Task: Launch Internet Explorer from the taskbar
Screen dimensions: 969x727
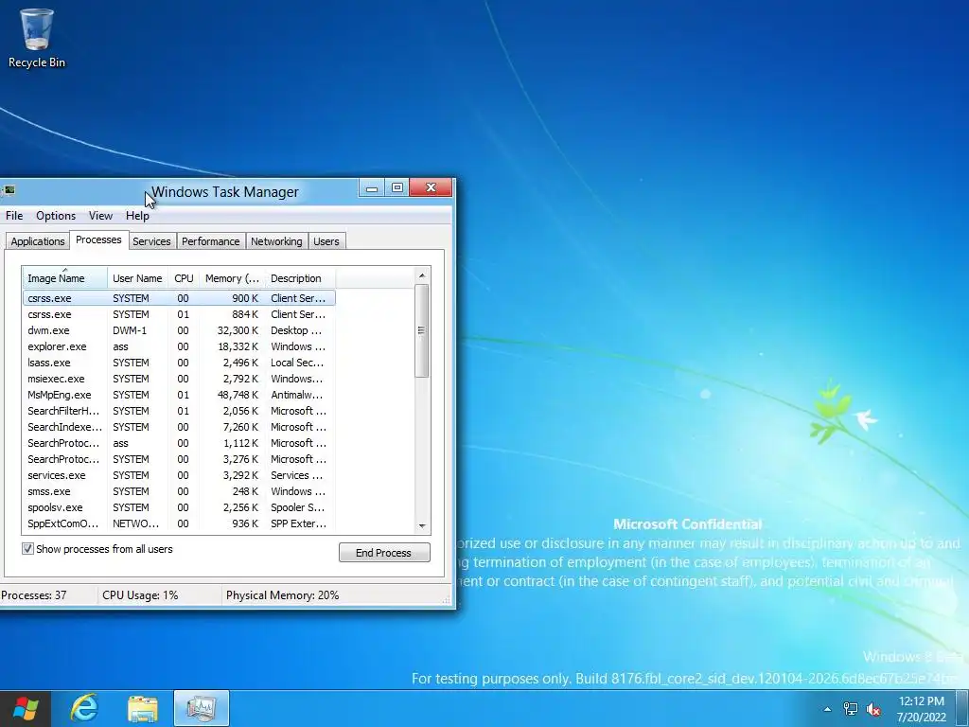Action: 84,708
